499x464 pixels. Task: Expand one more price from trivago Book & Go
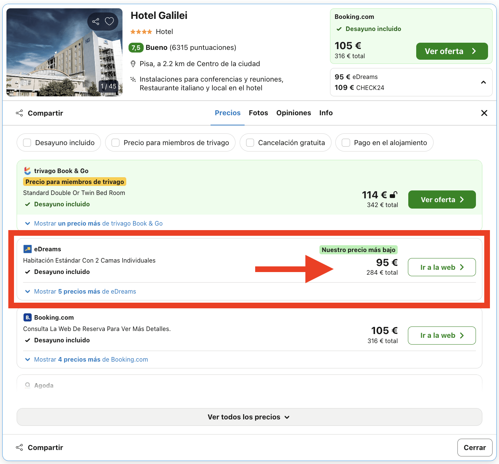click(x=94, y=223)
